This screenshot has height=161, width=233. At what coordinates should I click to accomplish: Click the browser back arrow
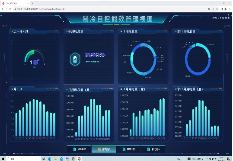(3, 9)
